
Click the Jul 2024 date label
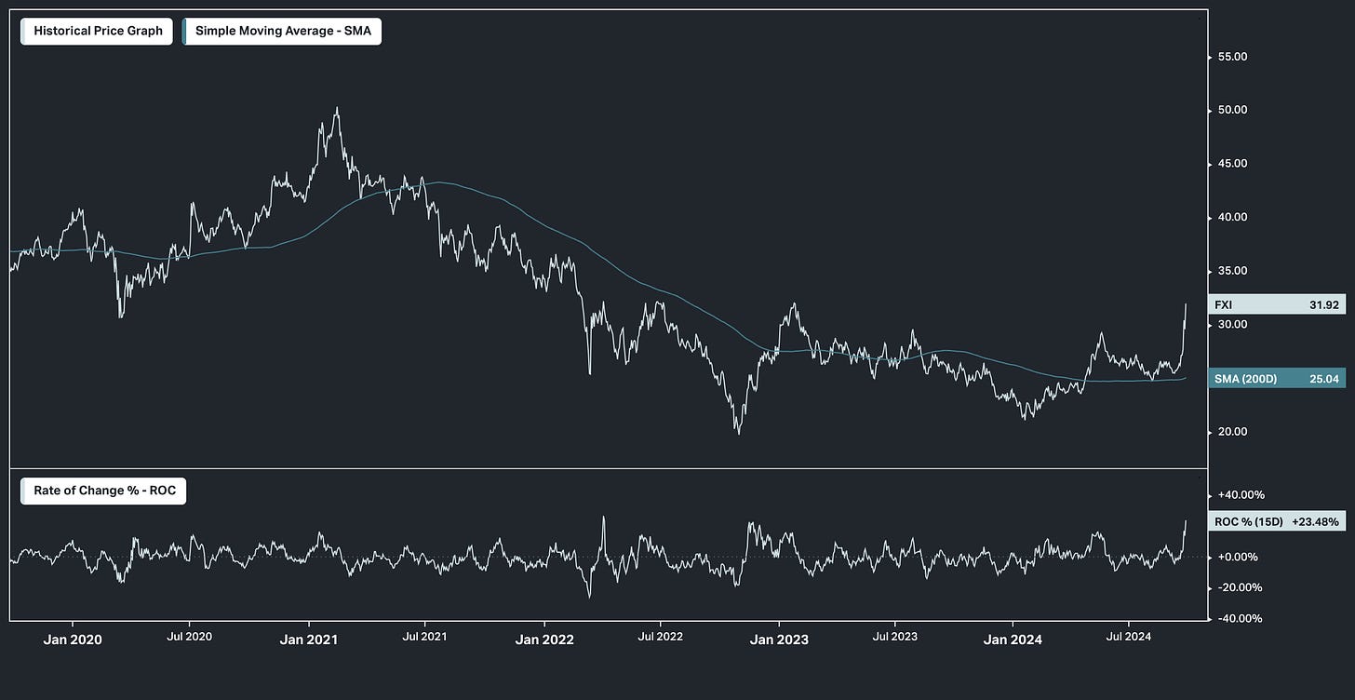[1128, 638]
